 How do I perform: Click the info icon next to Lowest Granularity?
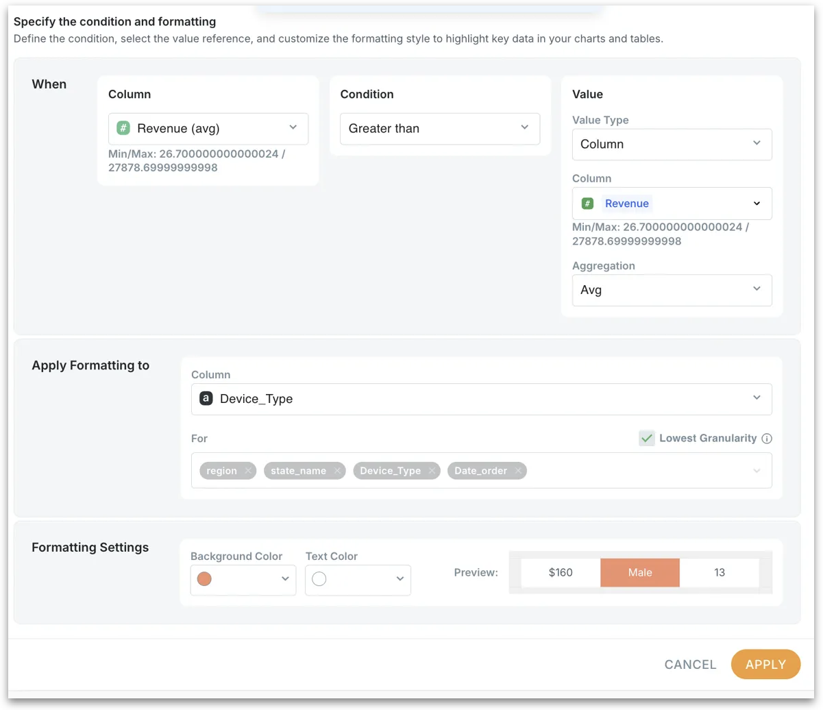coord(767,439)
